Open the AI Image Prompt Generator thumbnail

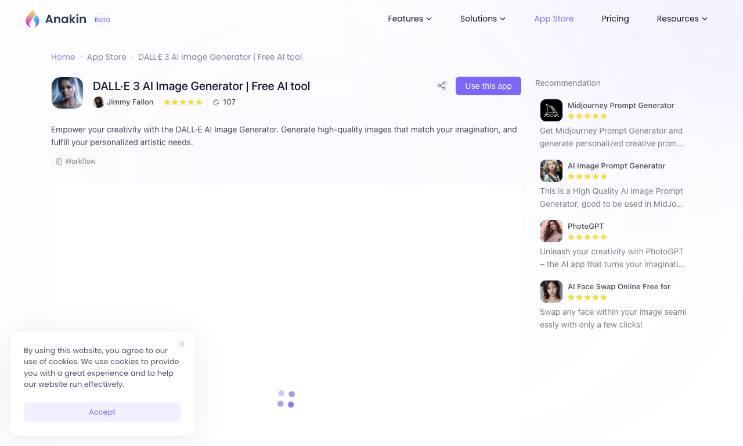coord(551,171)
